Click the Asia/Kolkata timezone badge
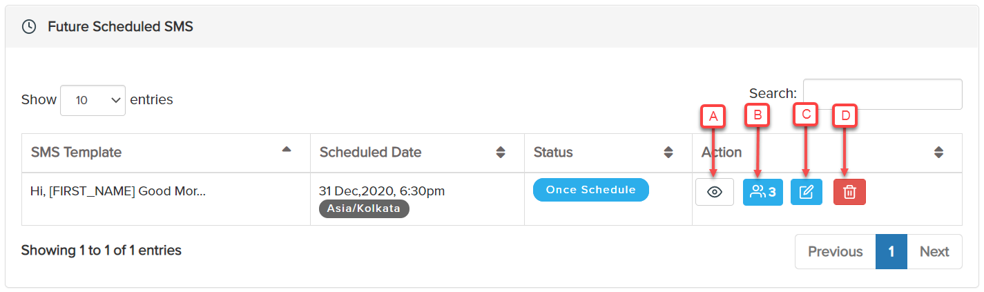This screenshot has height=292, width=984. tap(364, 208)
